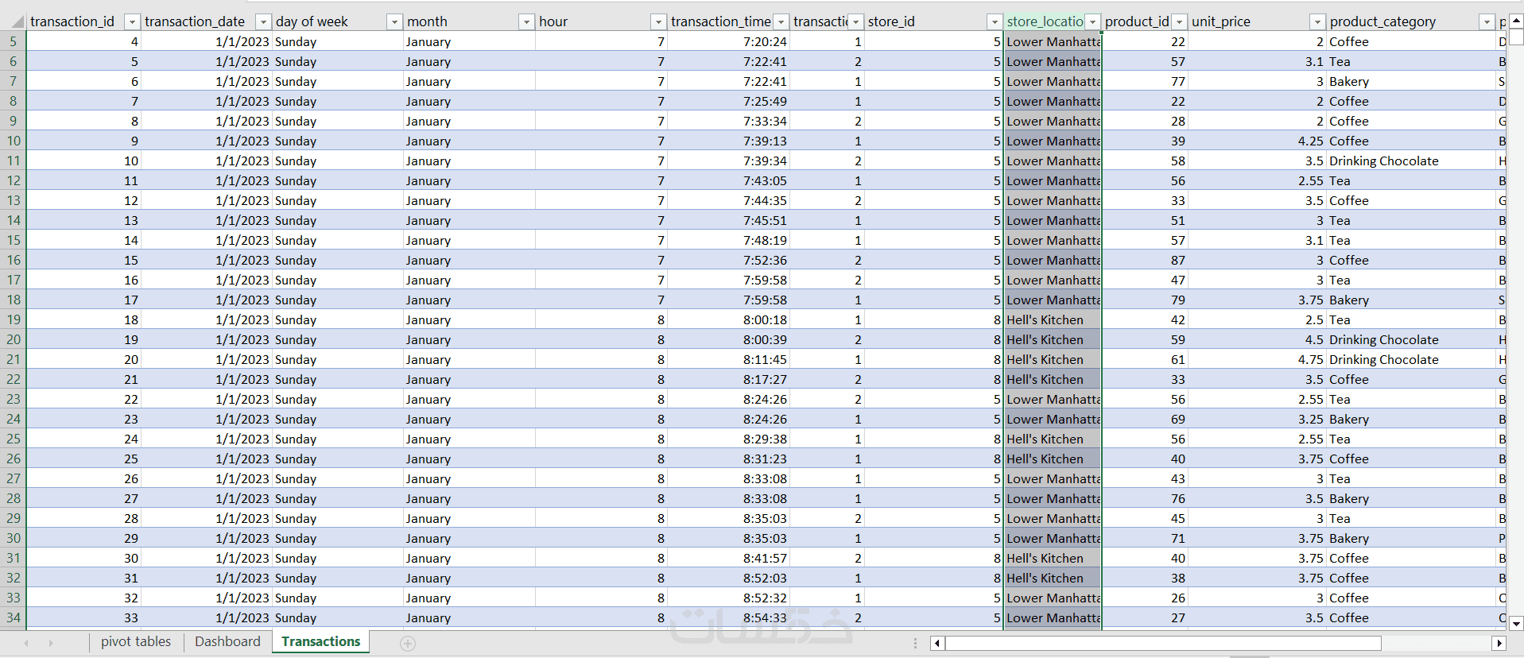
Task: Open the unit_price filter dropdown
Action: [x=1317, y=22]
